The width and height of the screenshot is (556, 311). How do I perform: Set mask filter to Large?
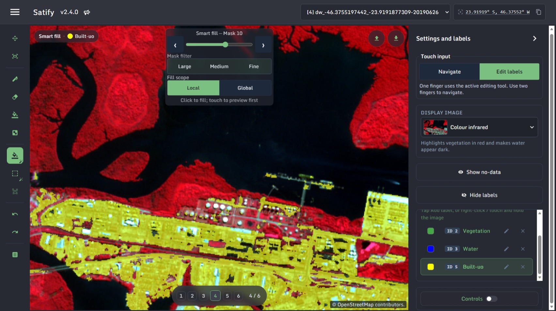[x=185, y=67]
